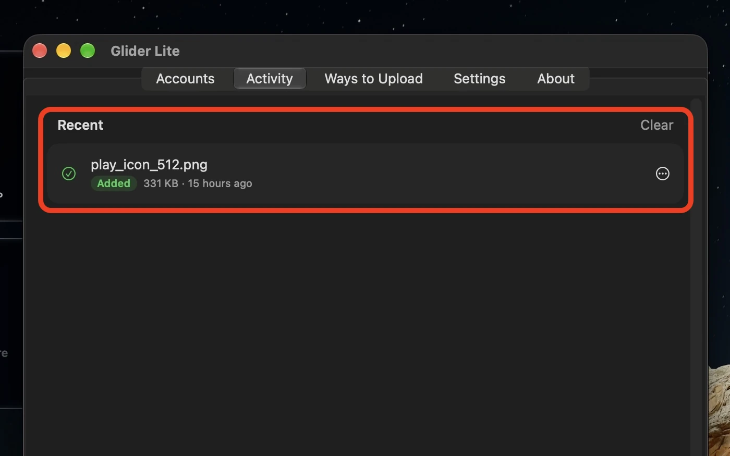Click the Recent section heading
The width and height of the screenshot is (730, 456).
pos(80,125)
